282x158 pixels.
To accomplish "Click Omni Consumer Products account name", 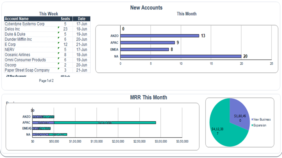I will 25,60.
